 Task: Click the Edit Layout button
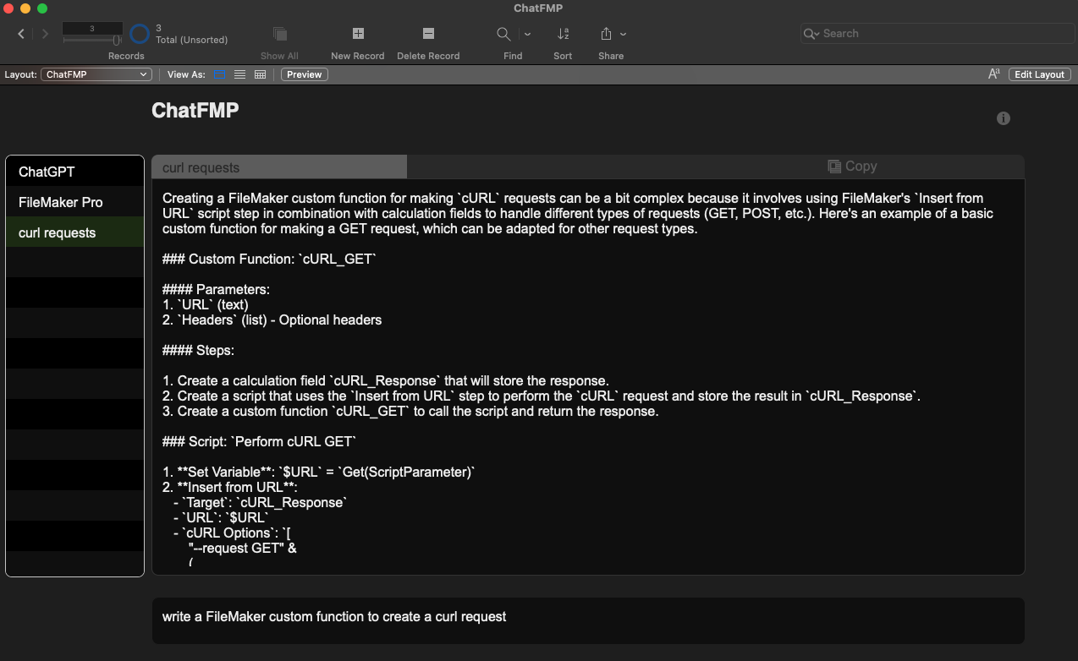pos(1039,74)
